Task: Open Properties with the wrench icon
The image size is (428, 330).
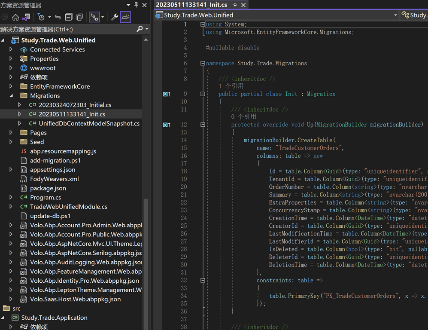Action: point(115,17)
